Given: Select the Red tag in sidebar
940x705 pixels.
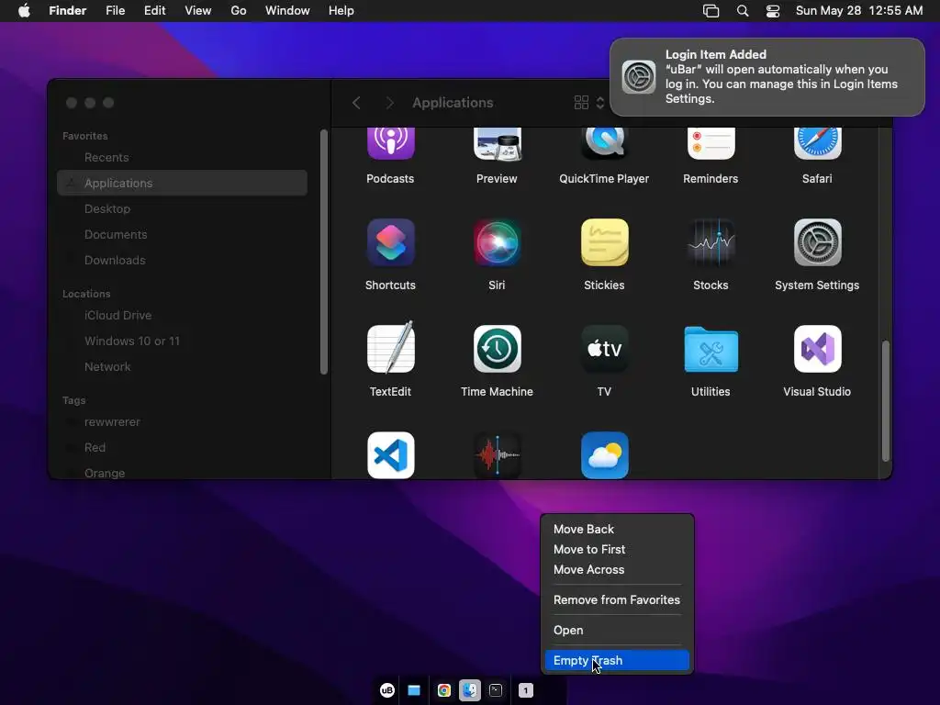Looking at the screenshot, I should click(x=183, y=448).
